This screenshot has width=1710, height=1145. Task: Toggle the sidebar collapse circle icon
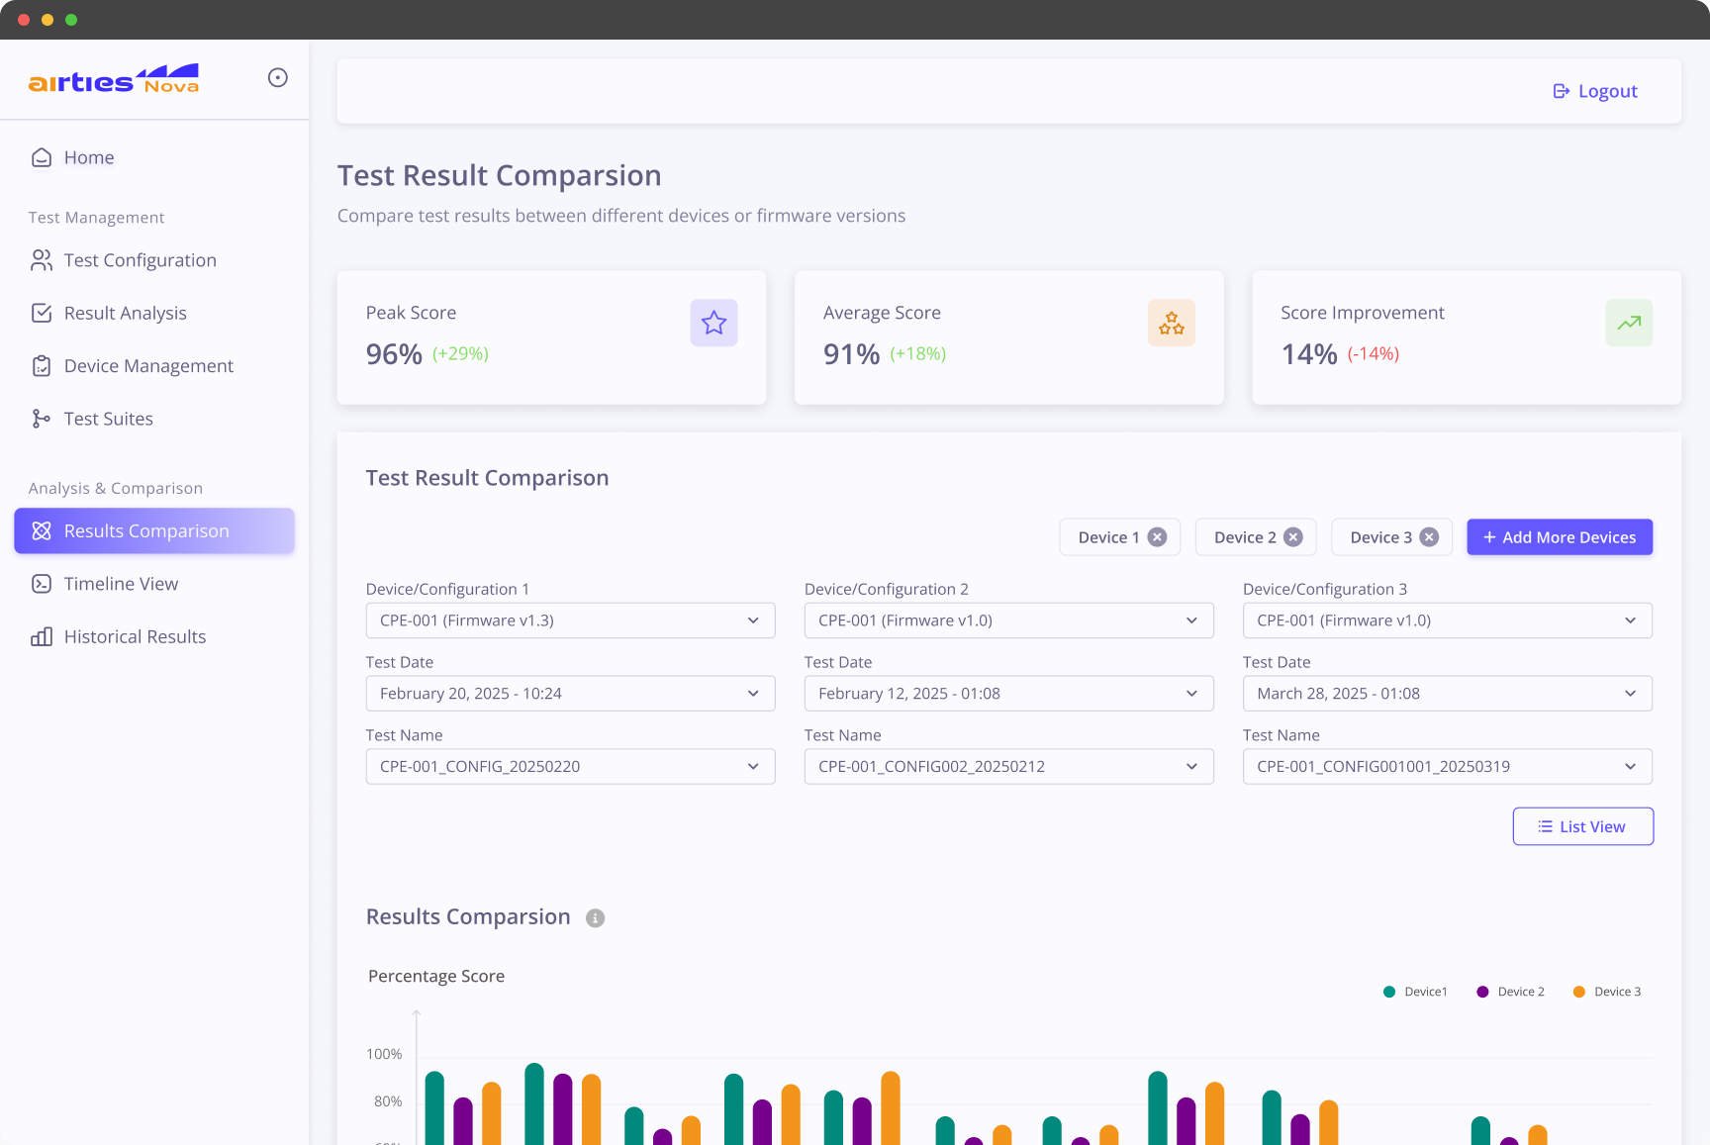278,77
